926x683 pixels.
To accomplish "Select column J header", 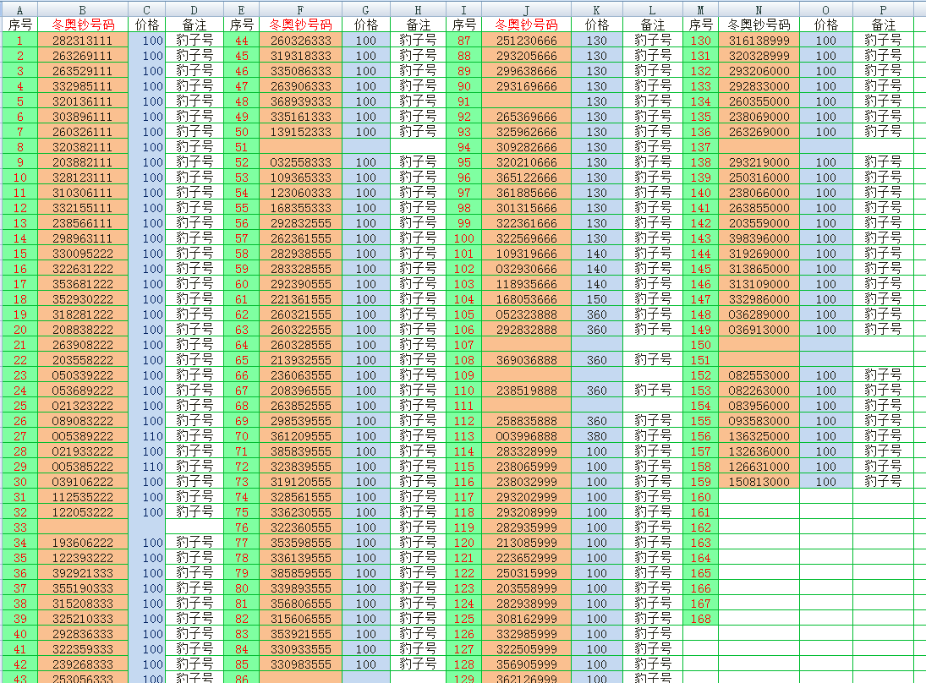I will [x=526, y=8].
